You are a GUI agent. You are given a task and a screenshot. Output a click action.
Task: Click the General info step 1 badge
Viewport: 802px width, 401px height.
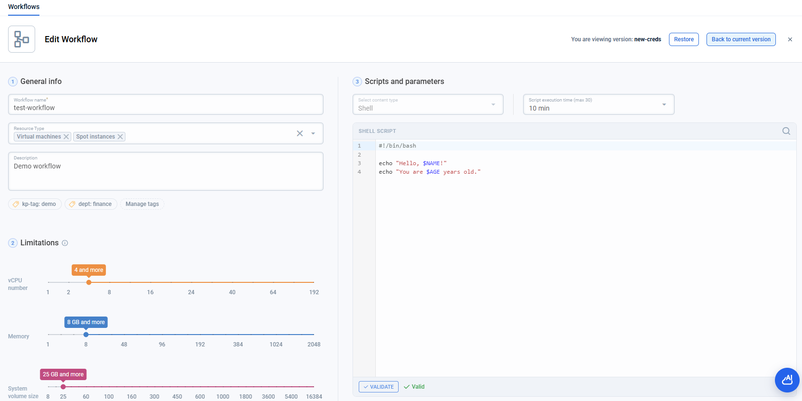13,82
